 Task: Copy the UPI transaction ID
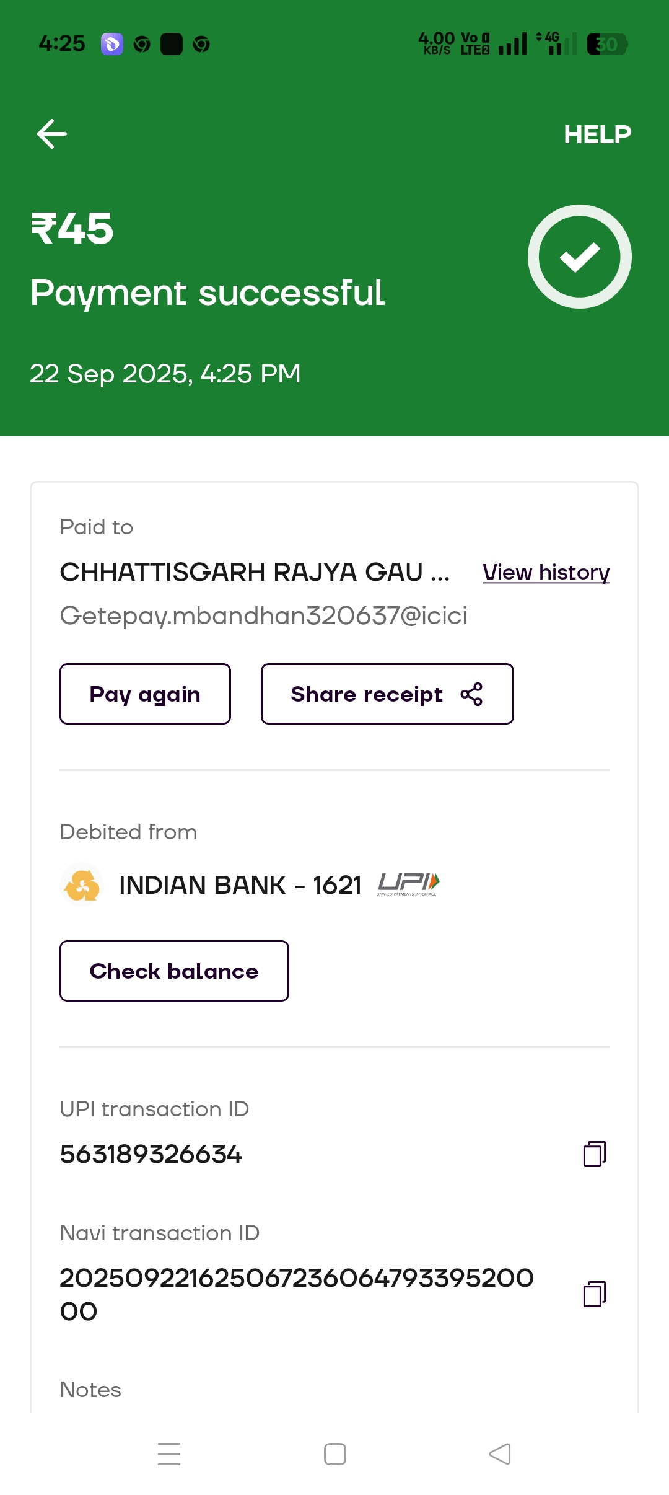coord(594,1154)
